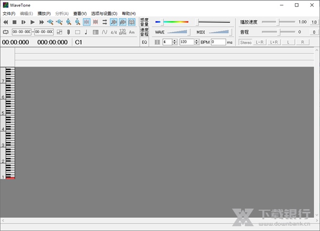The height and width of the screenshot is (231, 320).
Task: Stop playback with the square button
Action: pos(14,22)
